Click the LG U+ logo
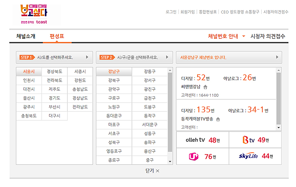296x187 pixels. point(194,157)
